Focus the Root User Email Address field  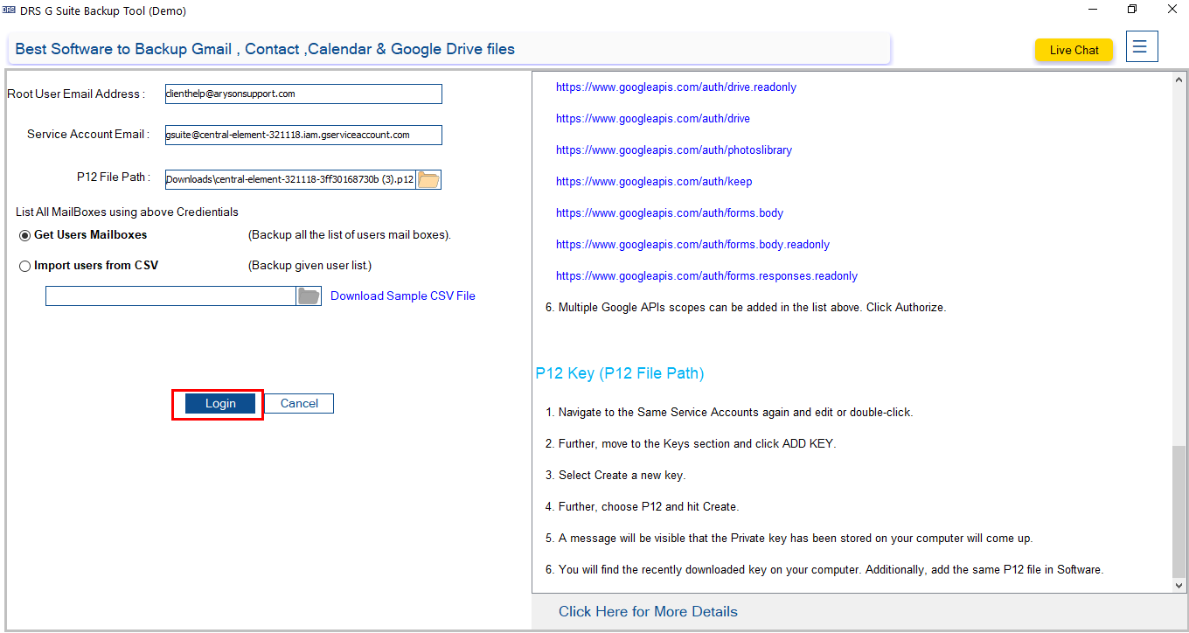(303, 94)
